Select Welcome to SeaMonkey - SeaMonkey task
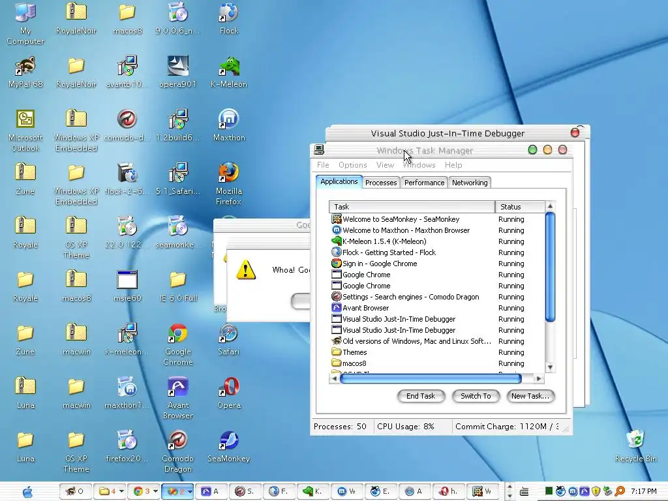668x501 pixels. [437, 219]
